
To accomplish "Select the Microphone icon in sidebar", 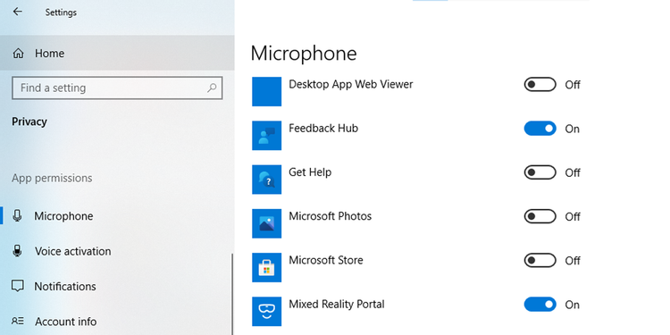I will [18, 216].
